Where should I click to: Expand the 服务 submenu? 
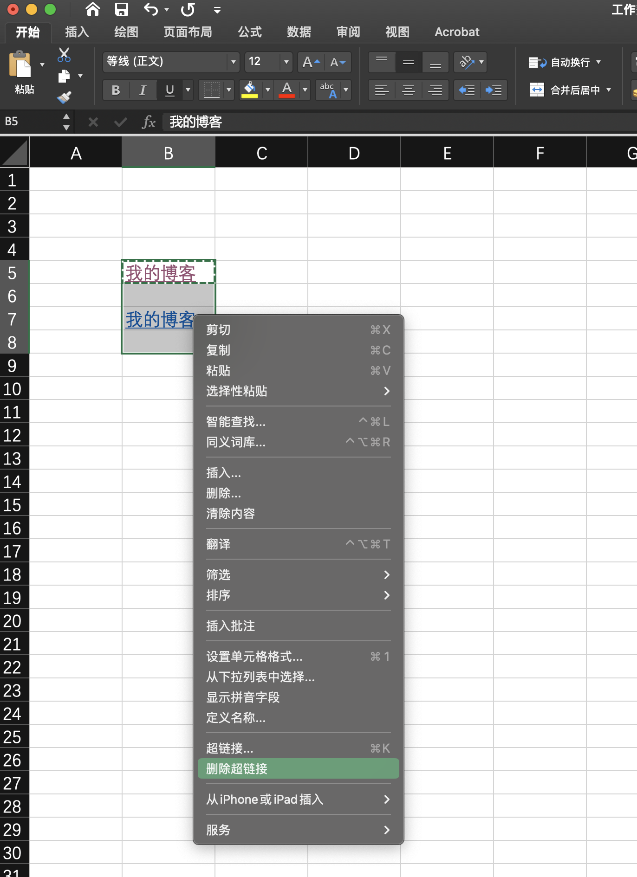coord(298,830)
